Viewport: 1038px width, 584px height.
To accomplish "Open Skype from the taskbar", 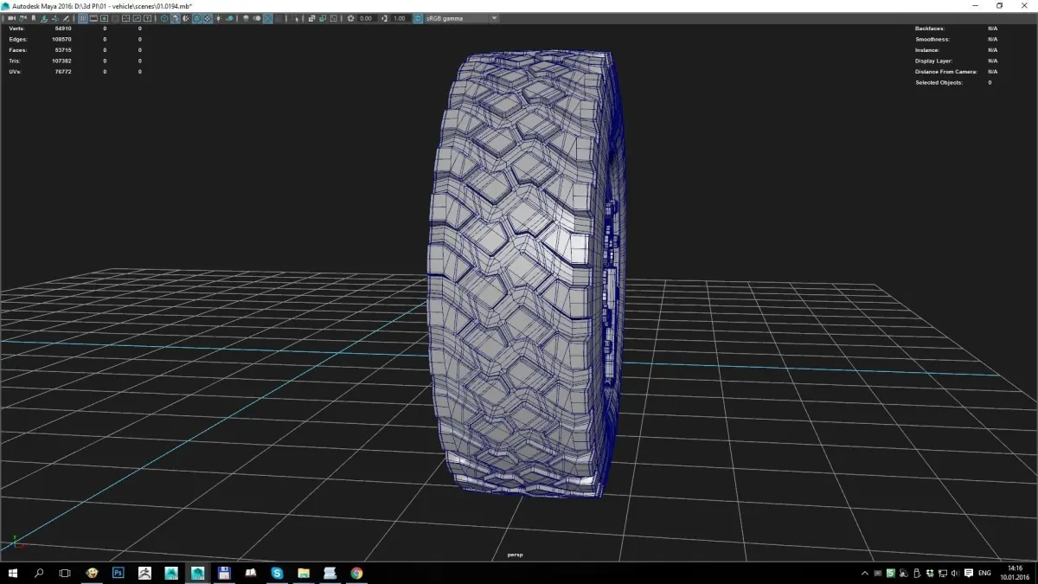I will point(277,573).
